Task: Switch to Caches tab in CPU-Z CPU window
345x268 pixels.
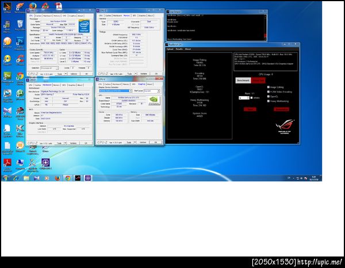Action: 39,16
